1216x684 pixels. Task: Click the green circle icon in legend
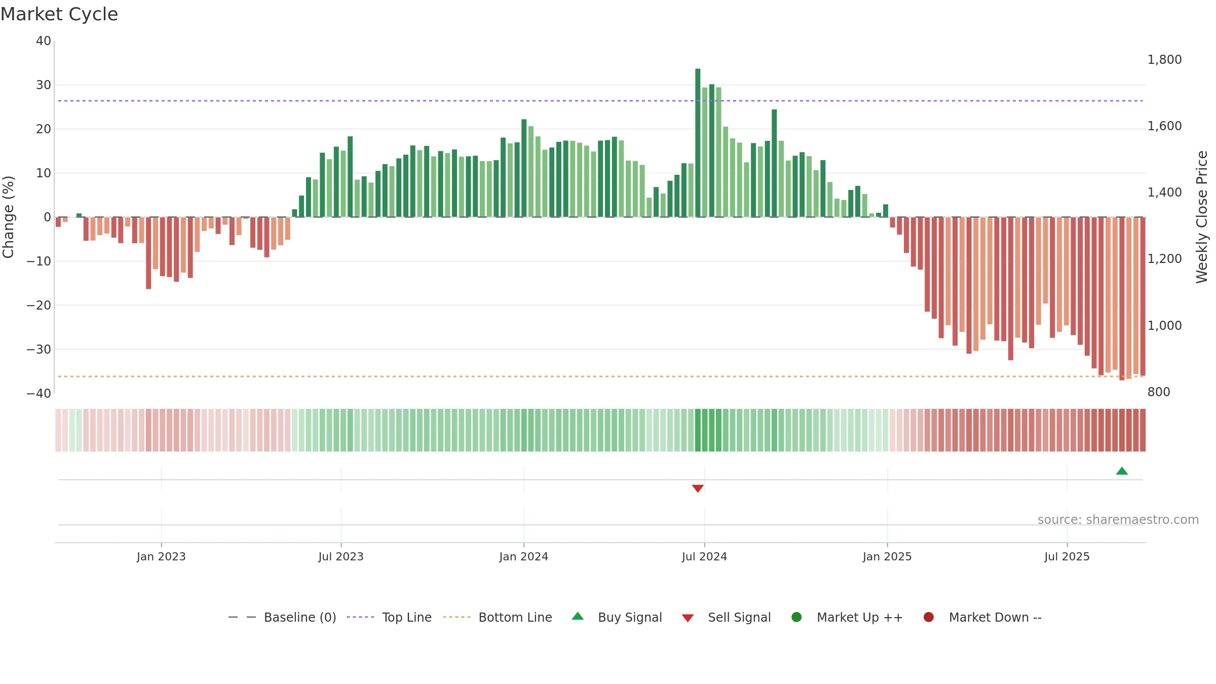(796, 617)
